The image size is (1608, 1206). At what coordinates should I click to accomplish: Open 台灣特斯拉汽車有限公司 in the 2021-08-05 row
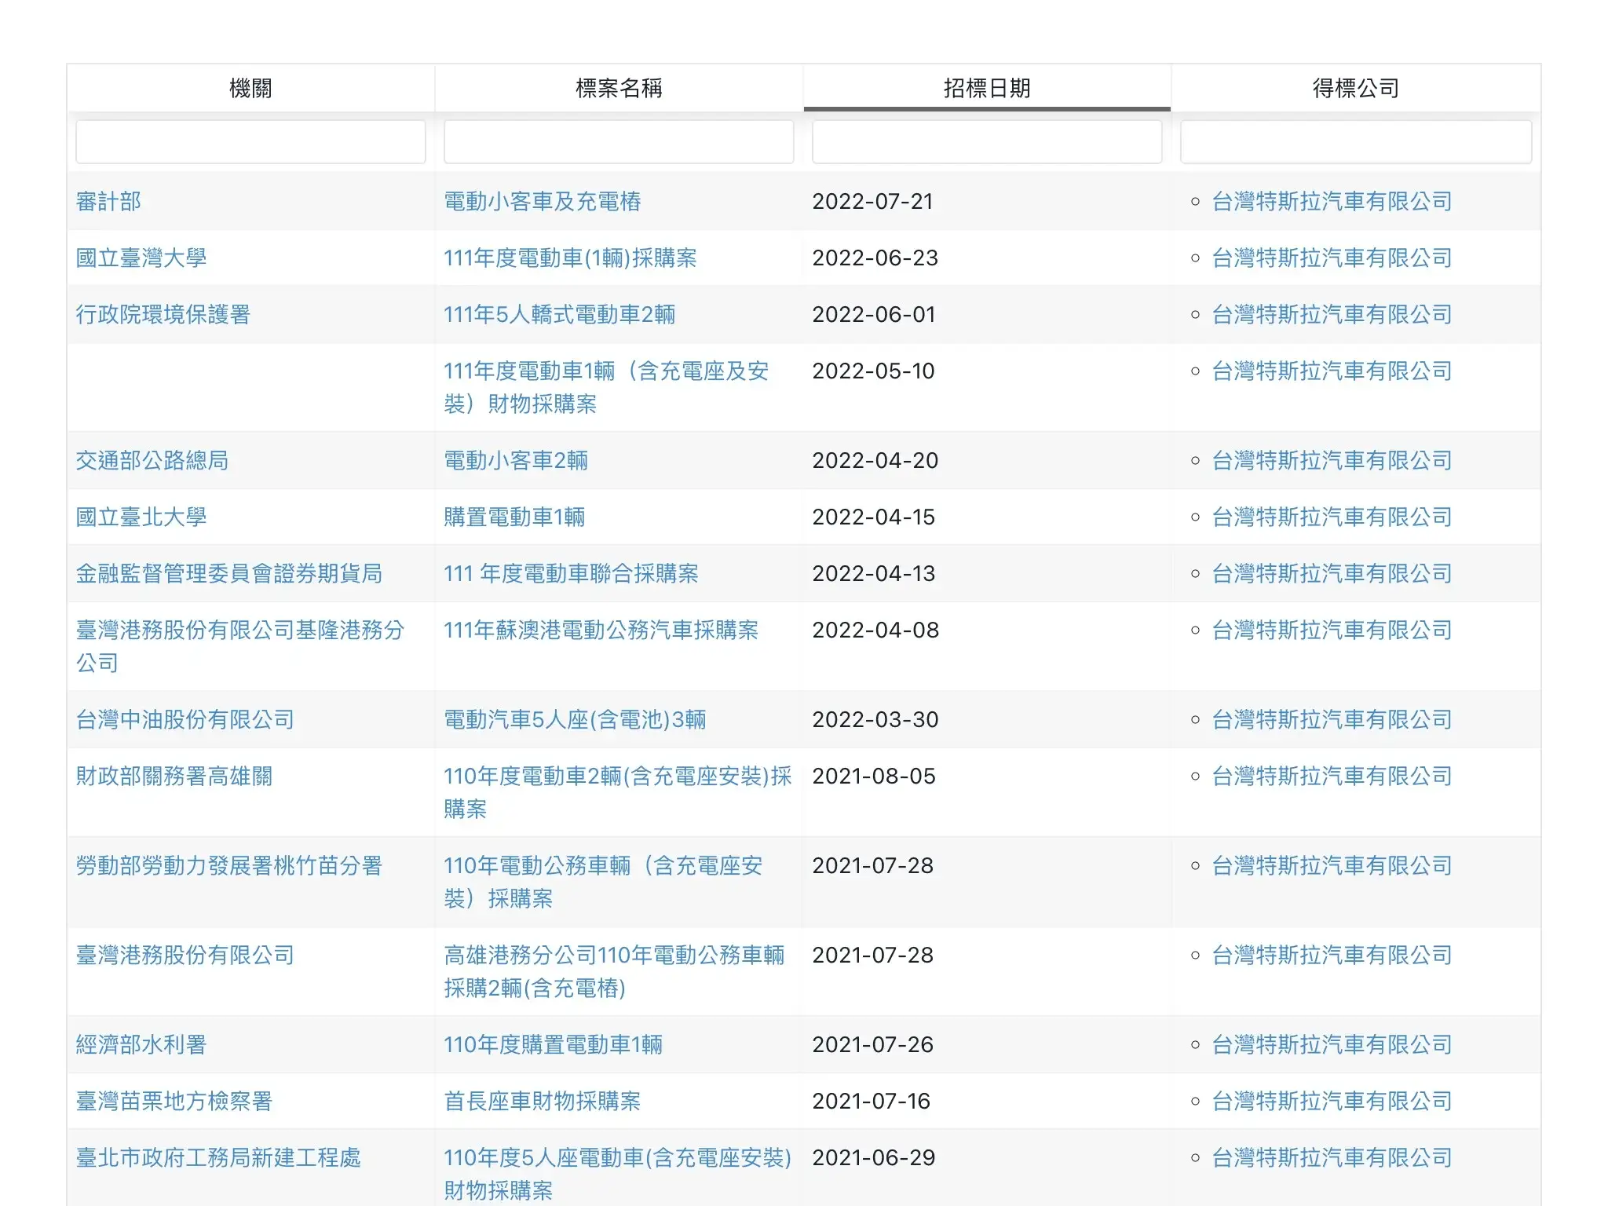(x=1332, y=777)
